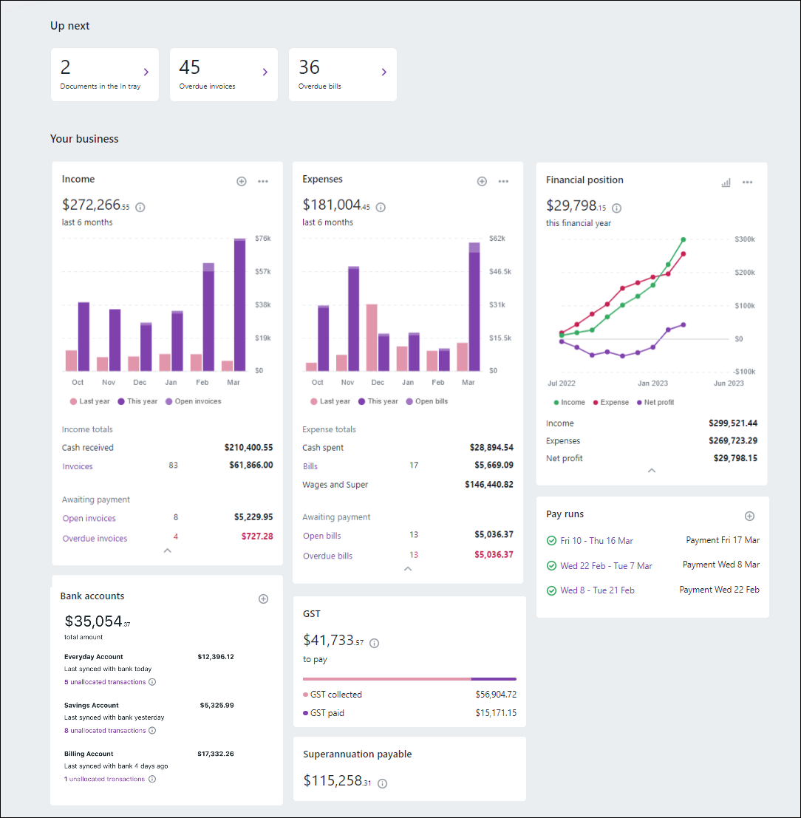The width and height of the screenshot is (801, 818).
Task: Click the plus icon on Bank accounts card
Action: [263, 599]
